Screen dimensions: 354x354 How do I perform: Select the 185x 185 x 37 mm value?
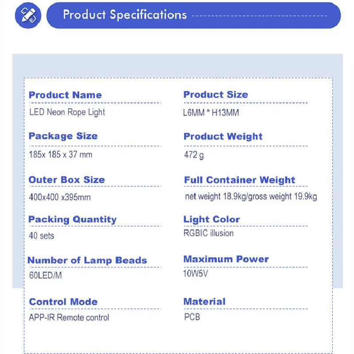(61, 154)
